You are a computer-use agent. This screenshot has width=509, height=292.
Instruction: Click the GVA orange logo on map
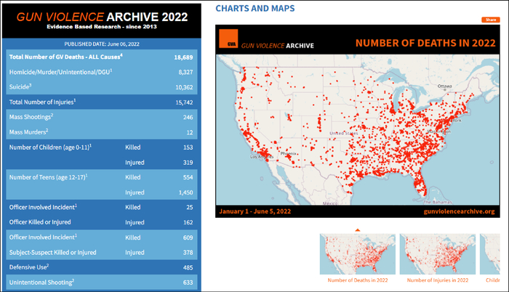click(228, 38)
